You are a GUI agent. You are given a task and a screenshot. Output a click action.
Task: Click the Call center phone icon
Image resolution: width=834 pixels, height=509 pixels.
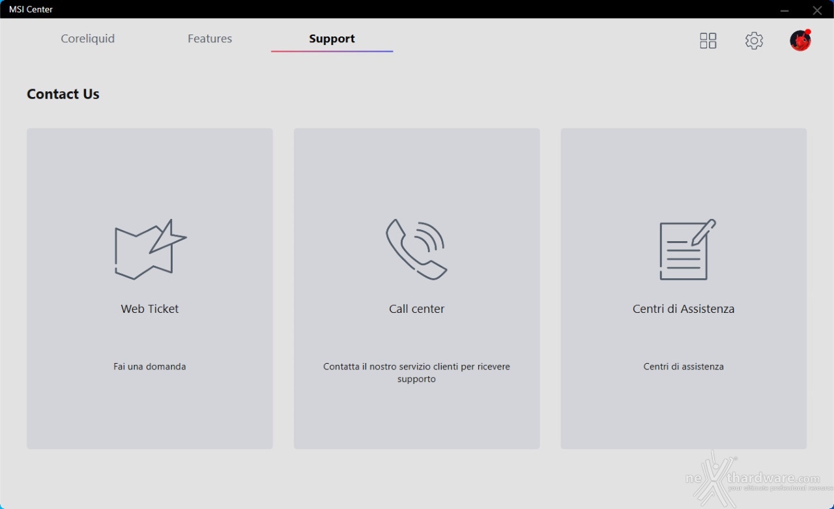(416, 250)
